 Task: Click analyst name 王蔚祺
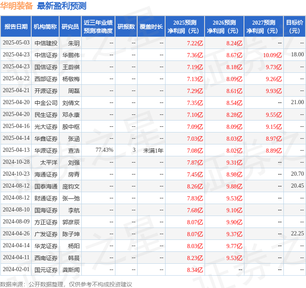tap(71, 67)
